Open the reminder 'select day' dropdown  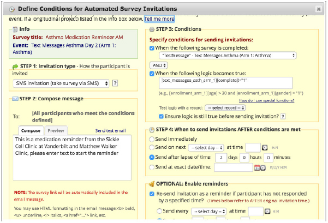[x=209, y=212]
